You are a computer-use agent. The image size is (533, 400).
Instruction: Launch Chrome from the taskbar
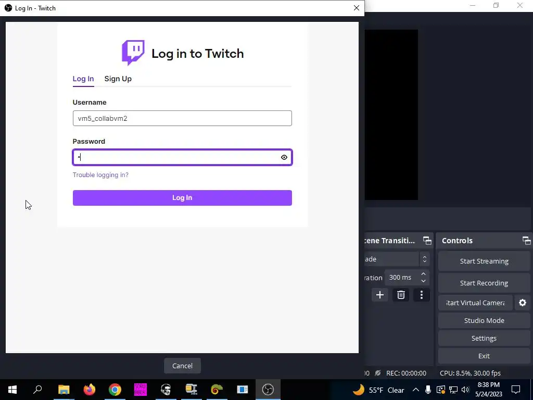pos(115,390)
